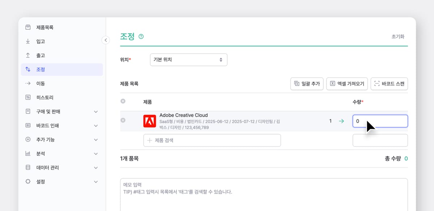Click the 바코드 인쇄 barcode print icon
Screen dimensions: 434x211
(x=28, y=126)
